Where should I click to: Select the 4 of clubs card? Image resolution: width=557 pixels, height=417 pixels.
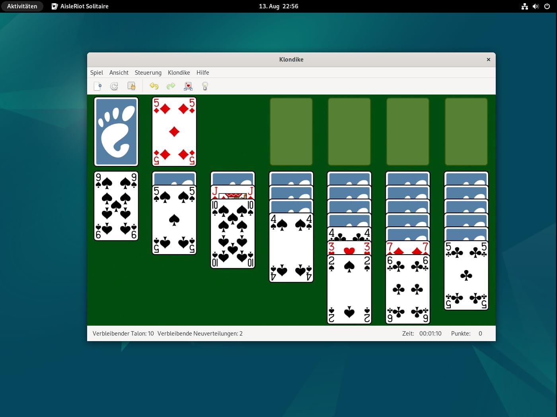[349, 234]
